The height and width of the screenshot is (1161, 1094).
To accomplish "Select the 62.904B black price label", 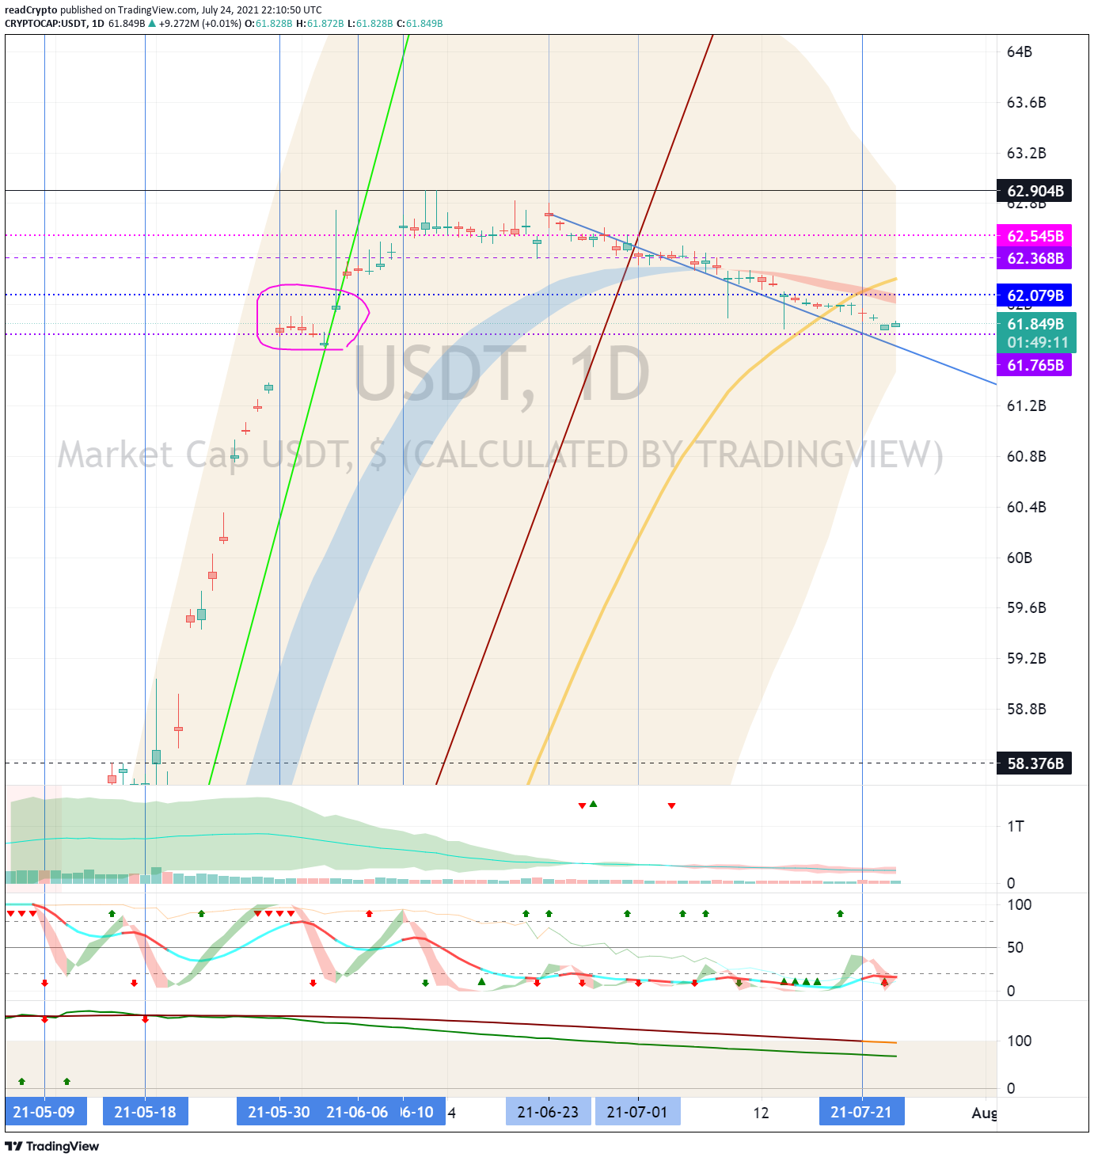I will pos(1034,191).
